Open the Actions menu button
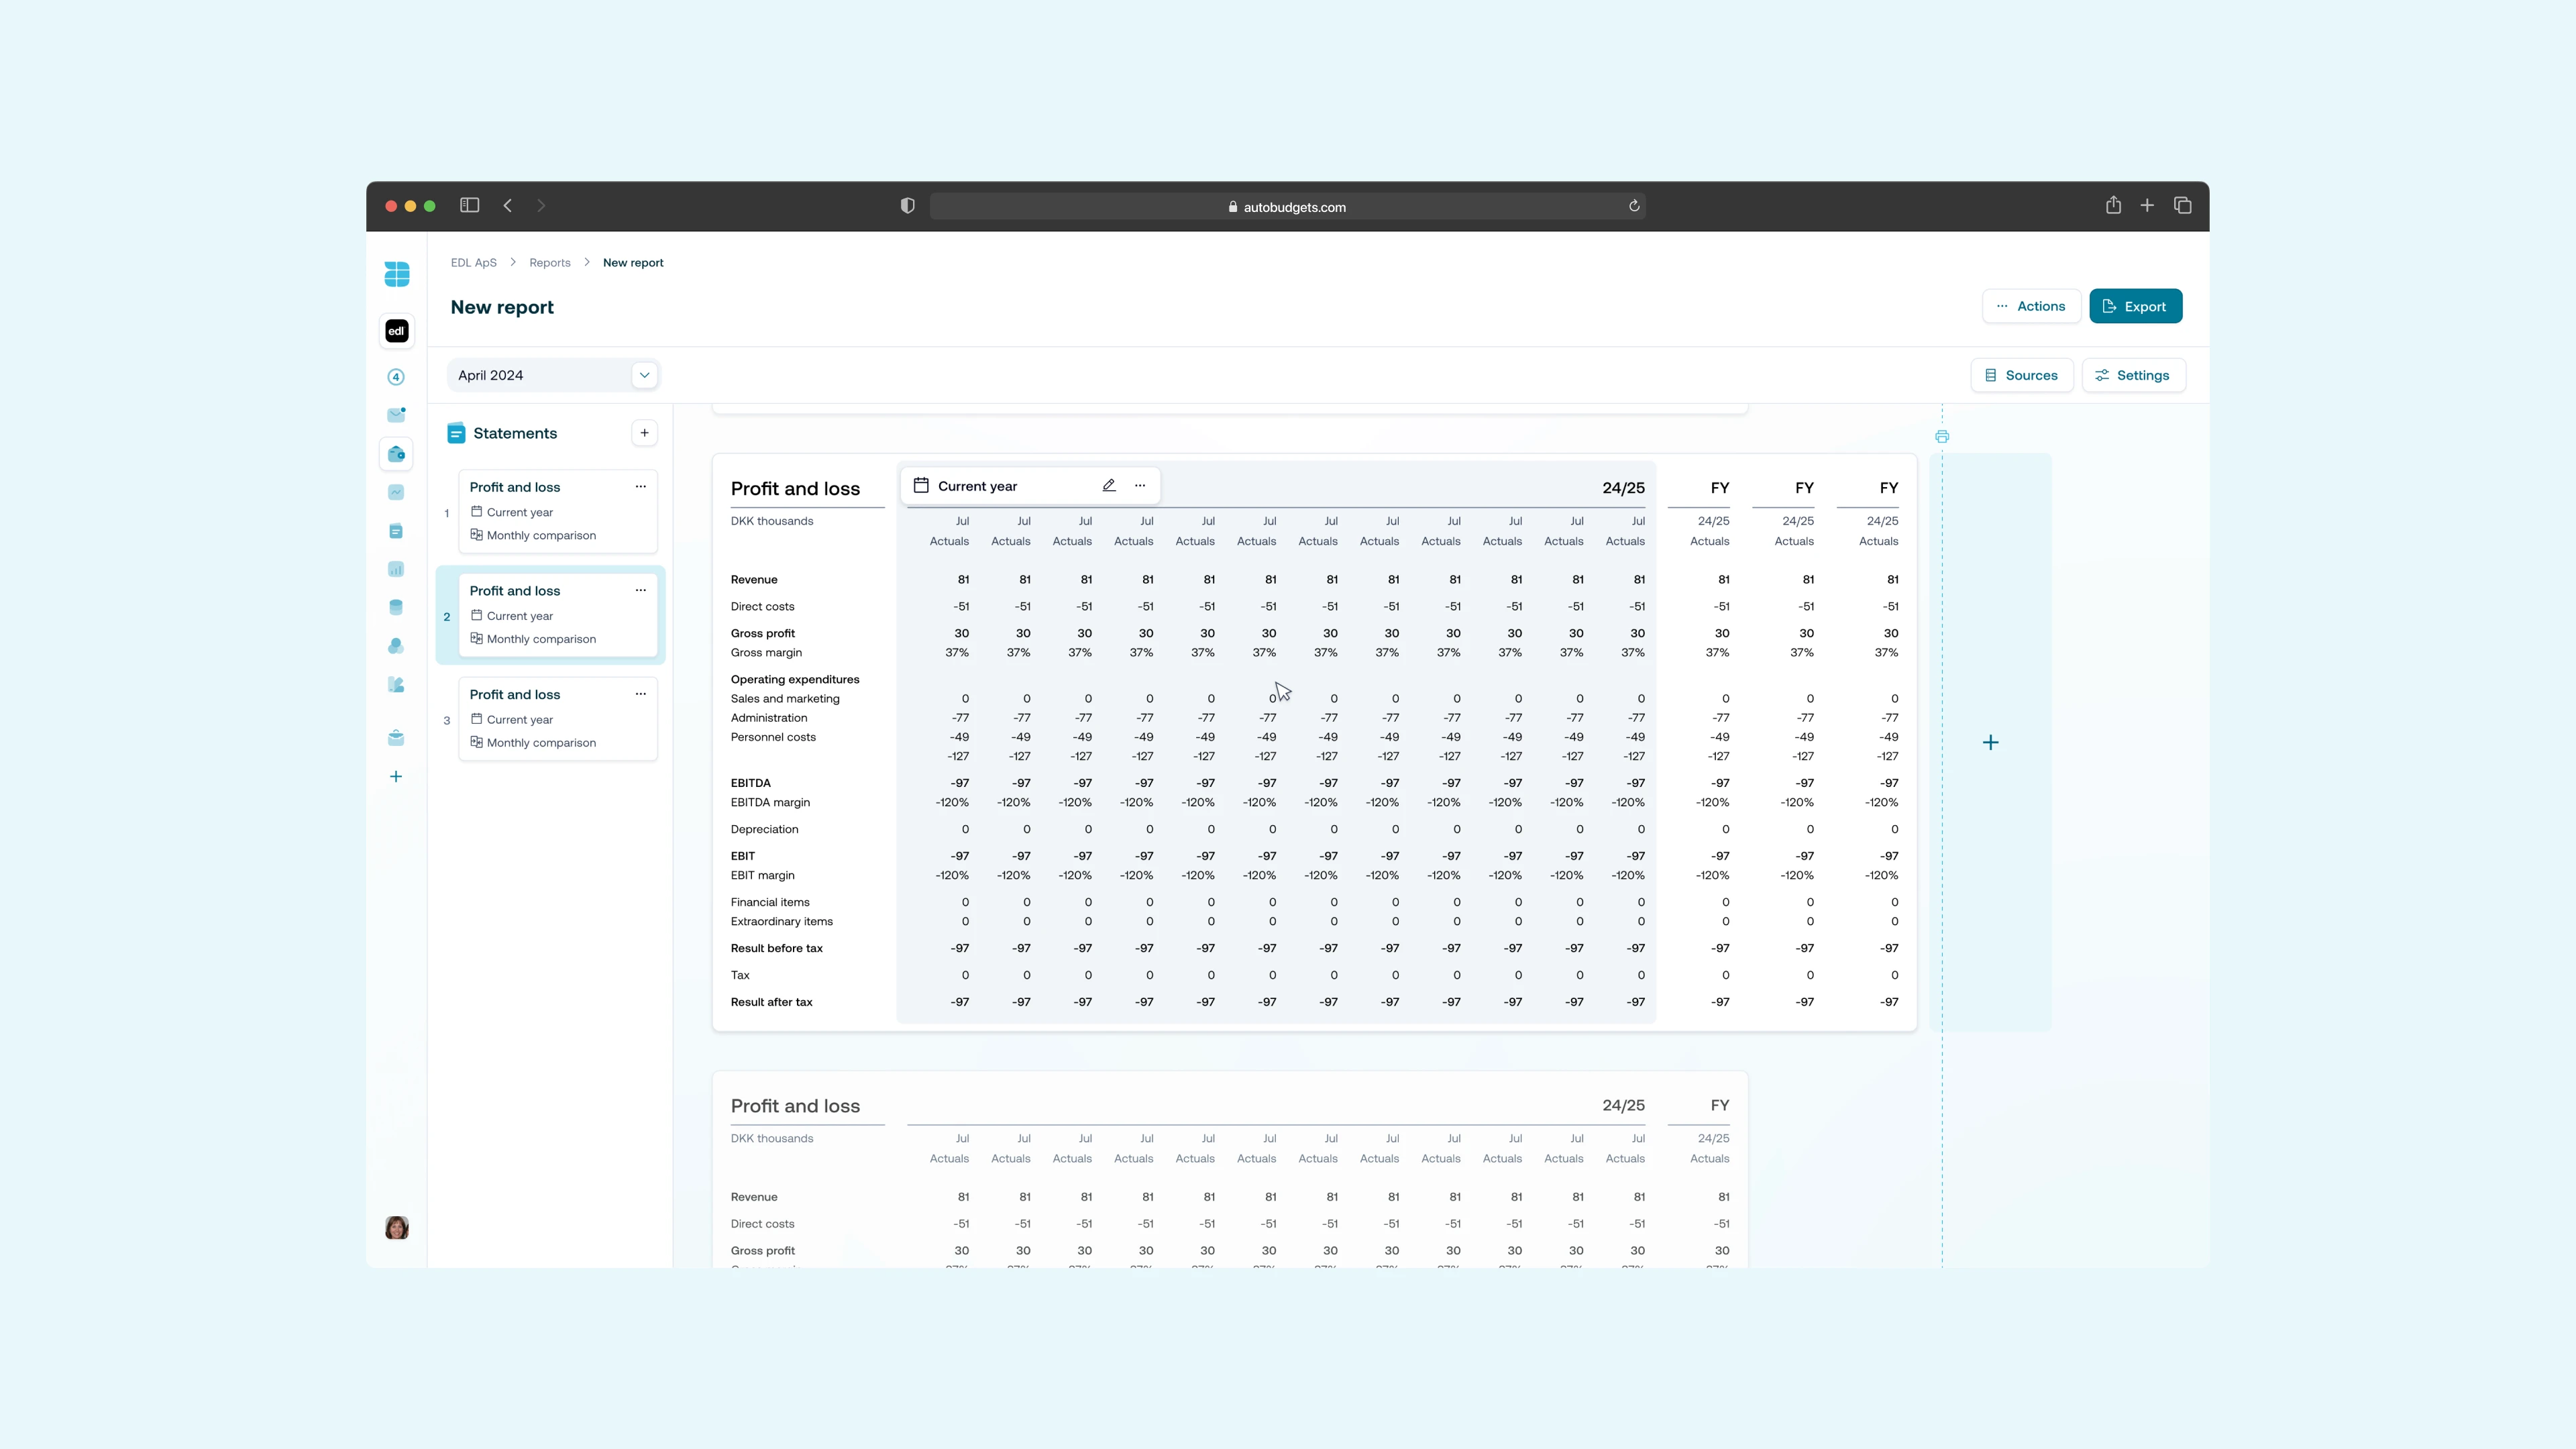2576x1449 pixels. 2030,307
